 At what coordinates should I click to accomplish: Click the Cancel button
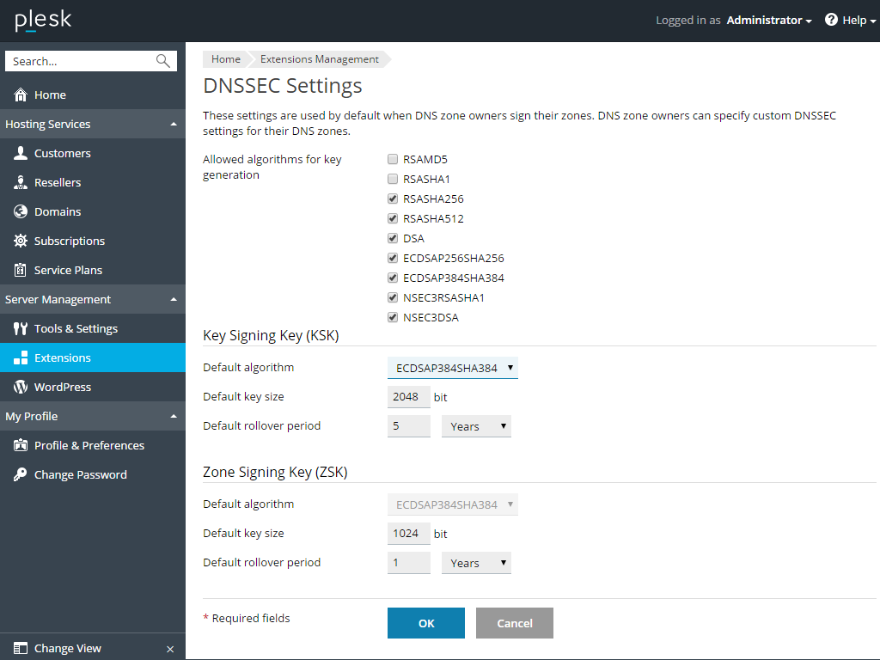point(515,623)
